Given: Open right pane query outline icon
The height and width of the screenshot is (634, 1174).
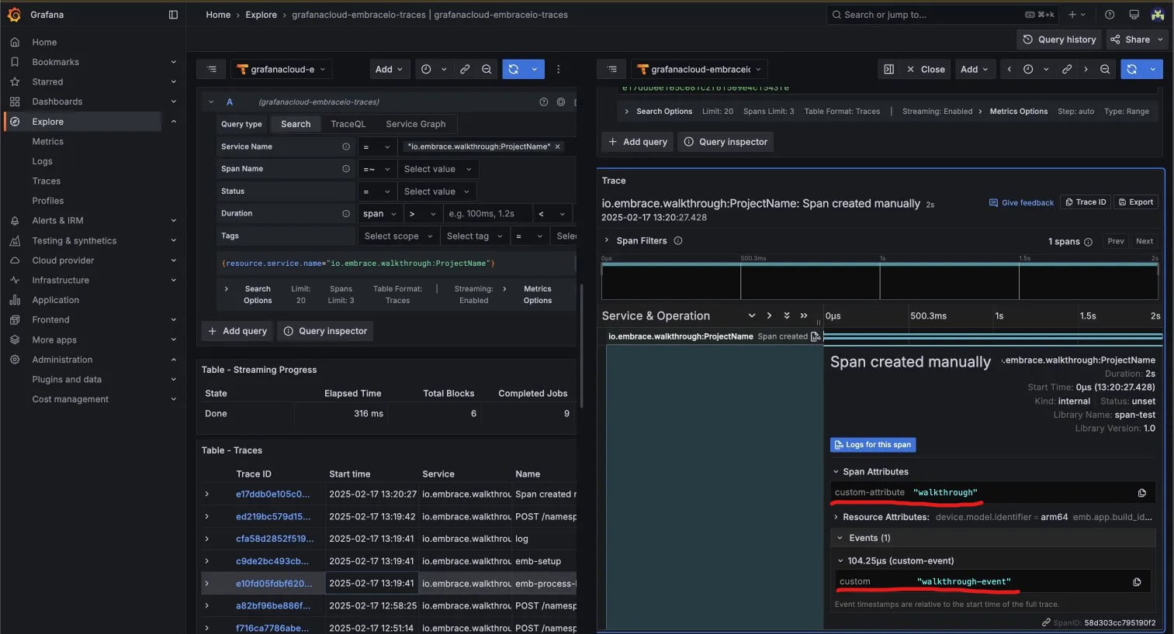Looking at the screenshot, I should coord(611,69).
